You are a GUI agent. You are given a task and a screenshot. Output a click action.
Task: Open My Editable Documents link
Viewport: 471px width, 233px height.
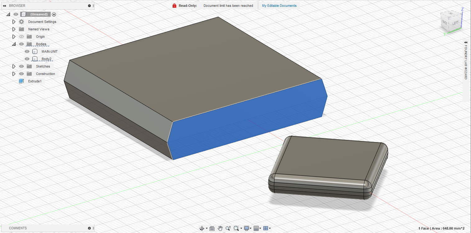(279, 6)
